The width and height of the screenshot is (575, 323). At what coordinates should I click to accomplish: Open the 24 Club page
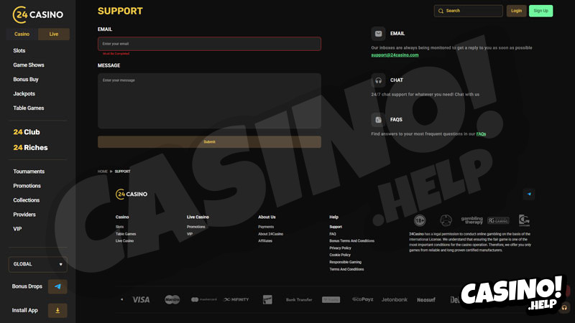[x=27, y=132]
